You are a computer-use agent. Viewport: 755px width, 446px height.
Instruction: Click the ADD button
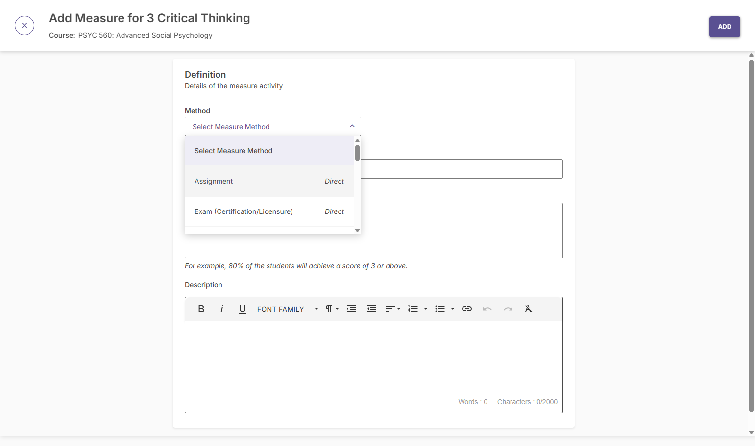(x=725, y=27)
